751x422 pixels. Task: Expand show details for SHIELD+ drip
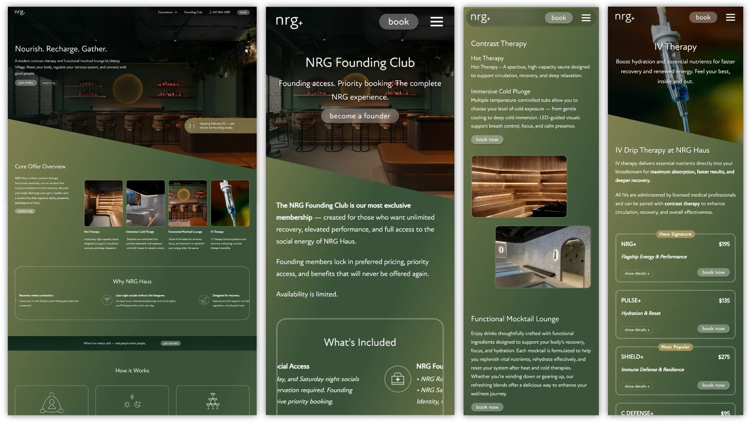coord(637,386)
